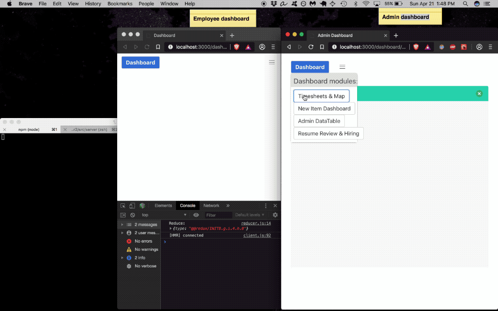Clear the console using the clear icon
The image size is (498, 311).
(132, 215)
